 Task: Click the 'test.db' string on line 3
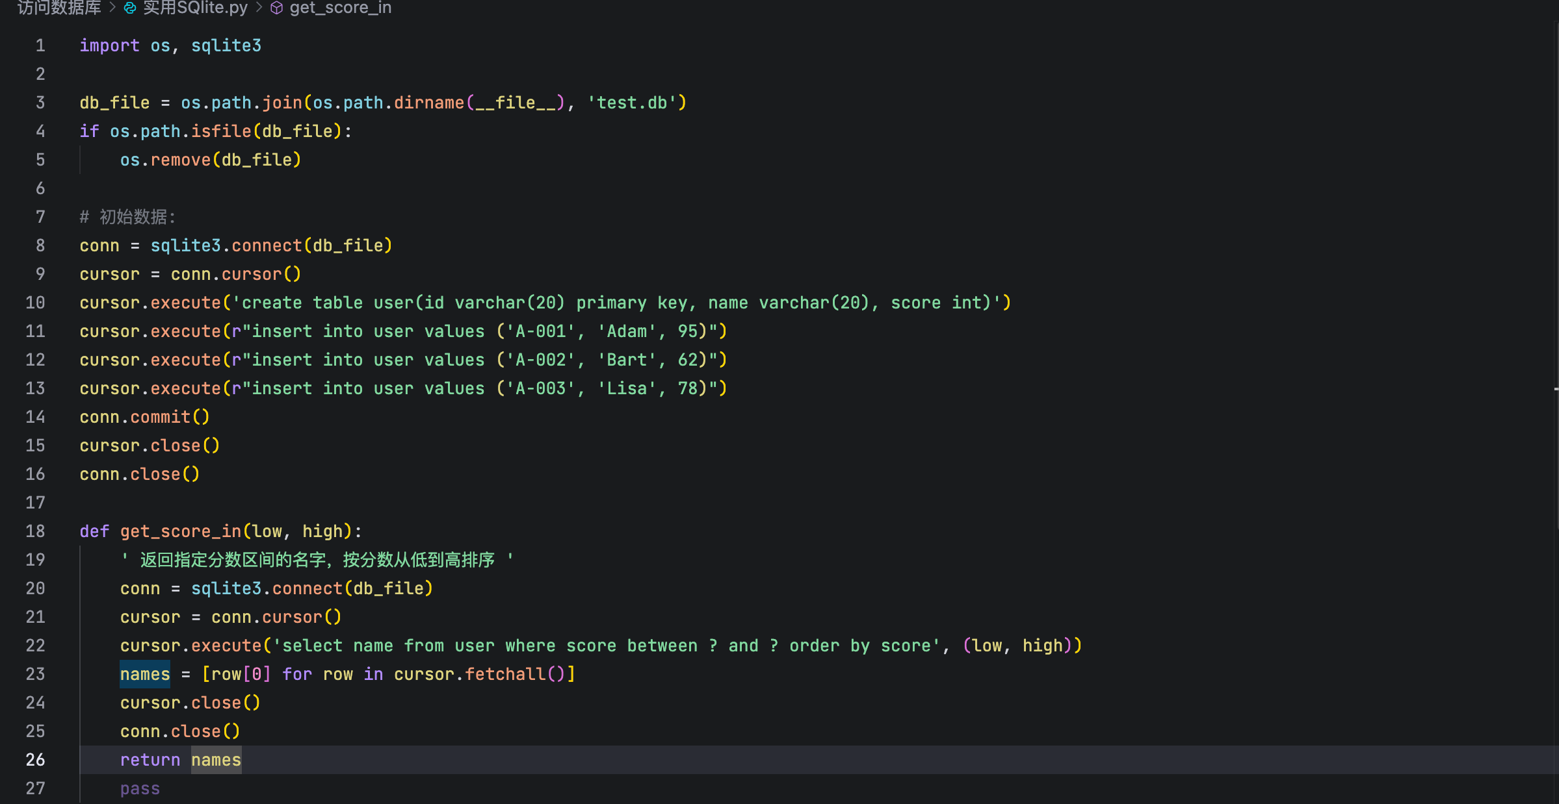click(x=632, y=103)
